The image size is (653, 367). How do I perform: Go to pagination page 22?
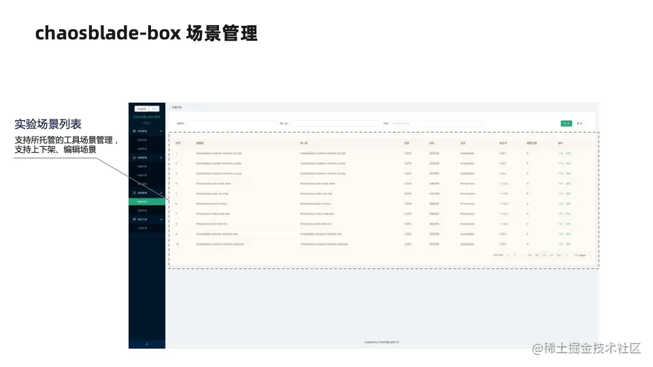559,256
